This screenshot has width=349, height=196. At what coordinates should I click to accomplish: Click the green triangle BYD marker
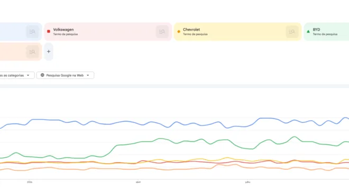click(308, 32)
